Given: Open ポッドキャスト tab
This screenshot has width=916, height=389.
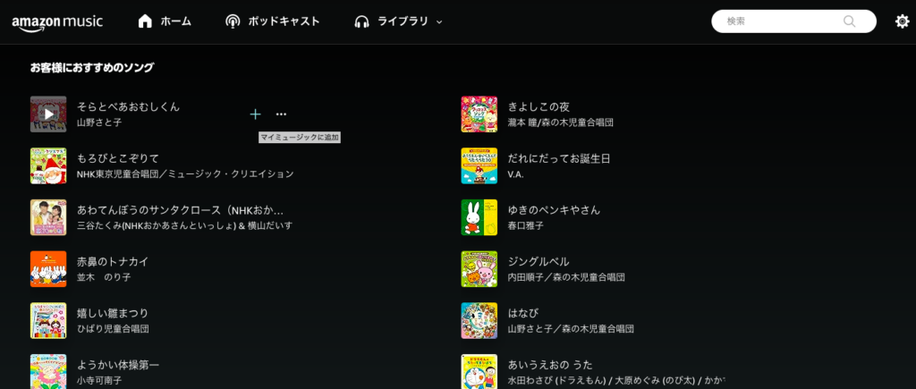Looking at the screenshot, I should click(272, 21).
